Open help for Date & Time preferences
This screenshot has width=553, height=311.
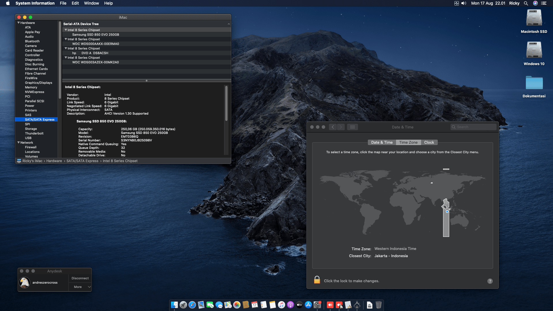coord(490,281)
